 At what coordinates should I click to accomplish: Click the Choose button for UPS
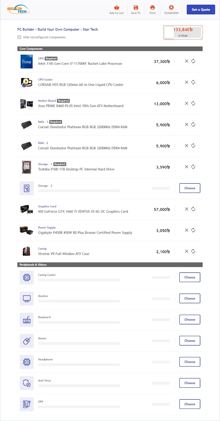[x=190, y=404]
